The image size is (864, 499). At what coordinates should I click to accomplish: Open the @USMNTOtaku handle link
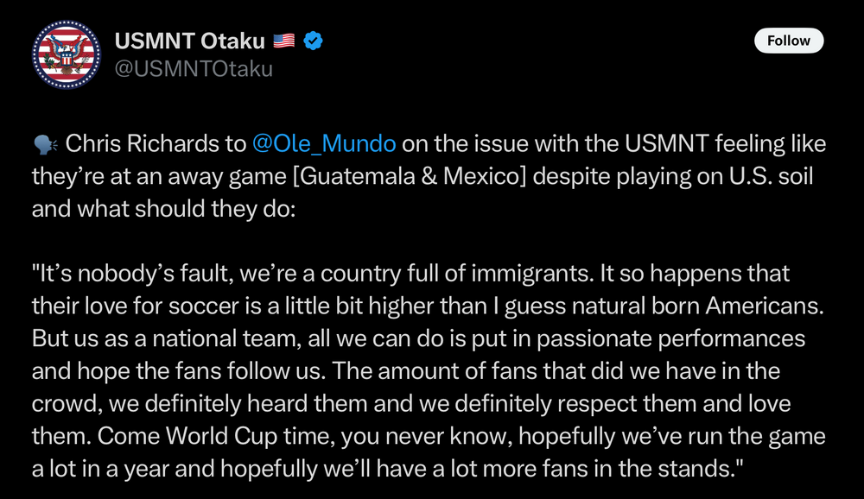tap(194, 69)
